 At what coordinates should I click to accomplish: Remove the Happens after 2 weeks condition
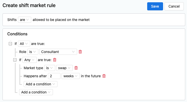point(104,76)
